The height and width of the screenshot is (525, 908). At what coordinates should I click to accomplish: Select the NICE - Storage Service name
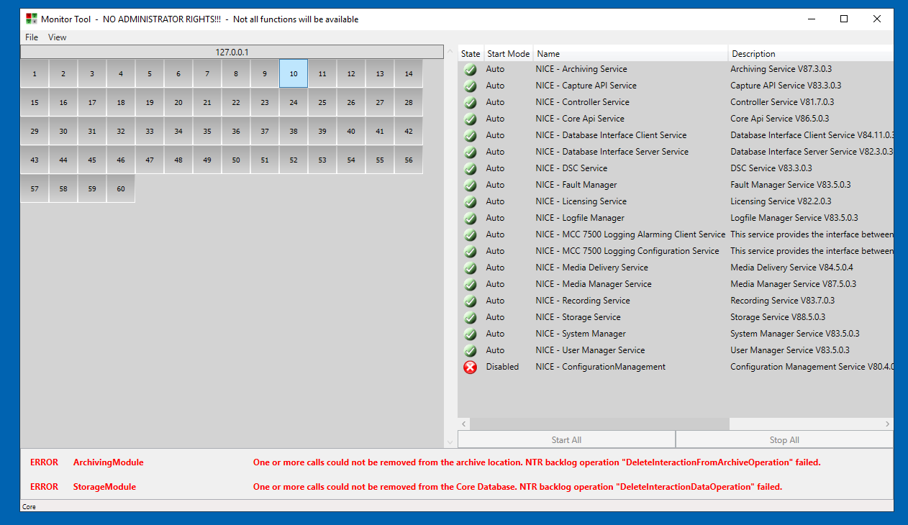(x=578, y=317)
